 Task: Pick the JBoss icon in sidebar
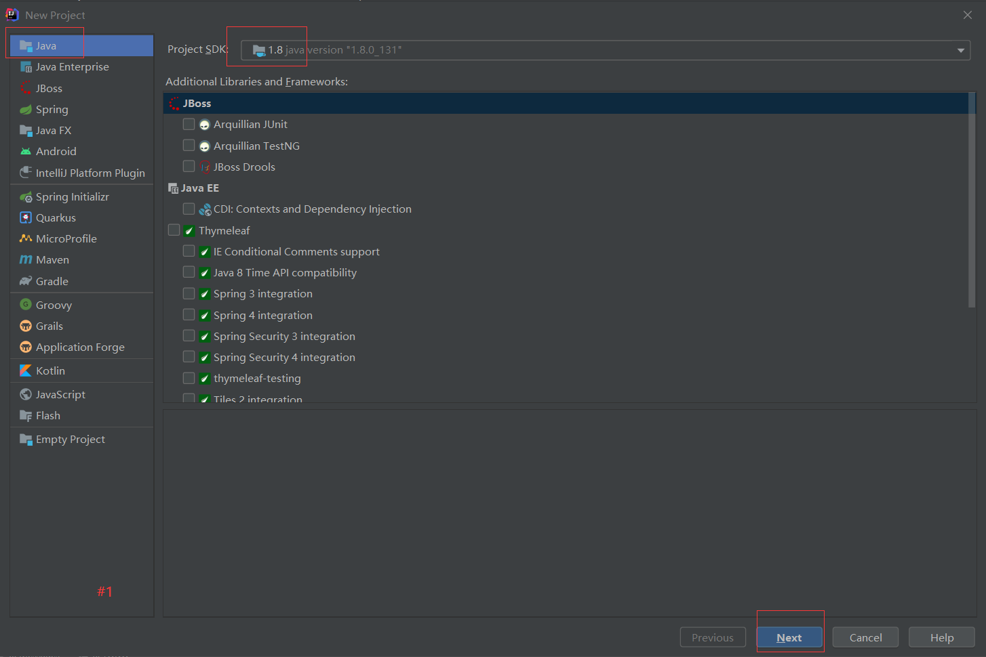[x=26, y=88]
